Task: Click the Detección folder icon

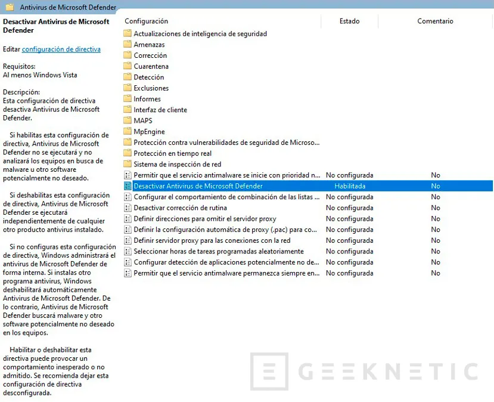Action: tap(128, 77)
